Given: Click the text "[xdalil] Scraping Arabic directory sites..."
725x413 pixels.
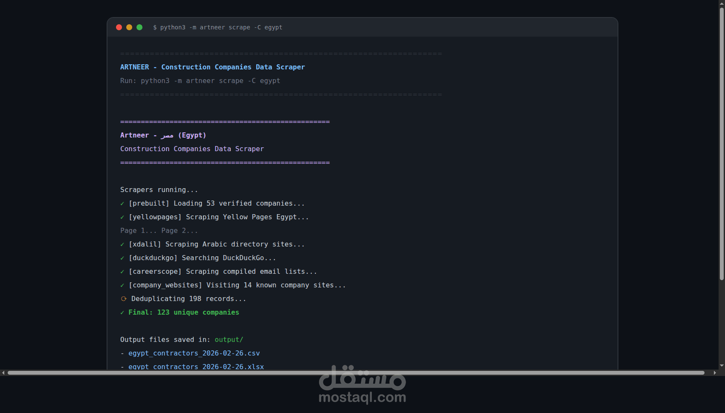Looking at the screenshot, I should click(217, 244).
